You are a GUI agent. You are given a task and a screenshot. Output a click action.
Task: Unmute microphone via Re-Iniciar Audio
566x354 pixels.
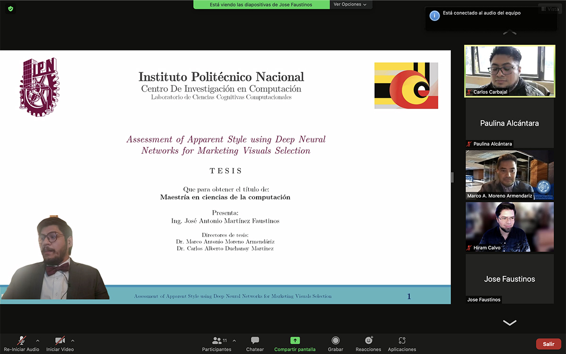coord(22,344)
